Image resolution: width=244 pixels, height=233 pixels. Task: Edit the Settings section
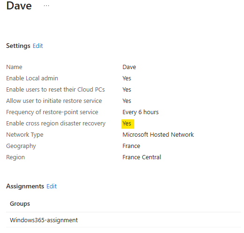[x=38, y=46]
